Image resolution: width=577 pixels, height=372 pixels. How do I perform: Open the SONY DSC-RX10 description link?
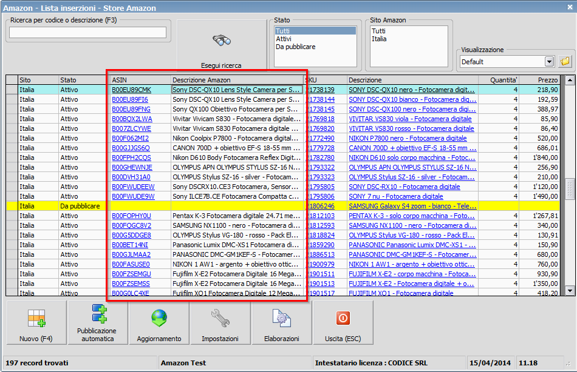pyautogui.click(x=405, y=187)
